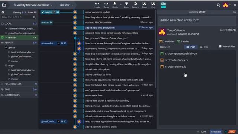Toggle the github remote visibility icon
The image size is (238, 134).
coord(6,48)
